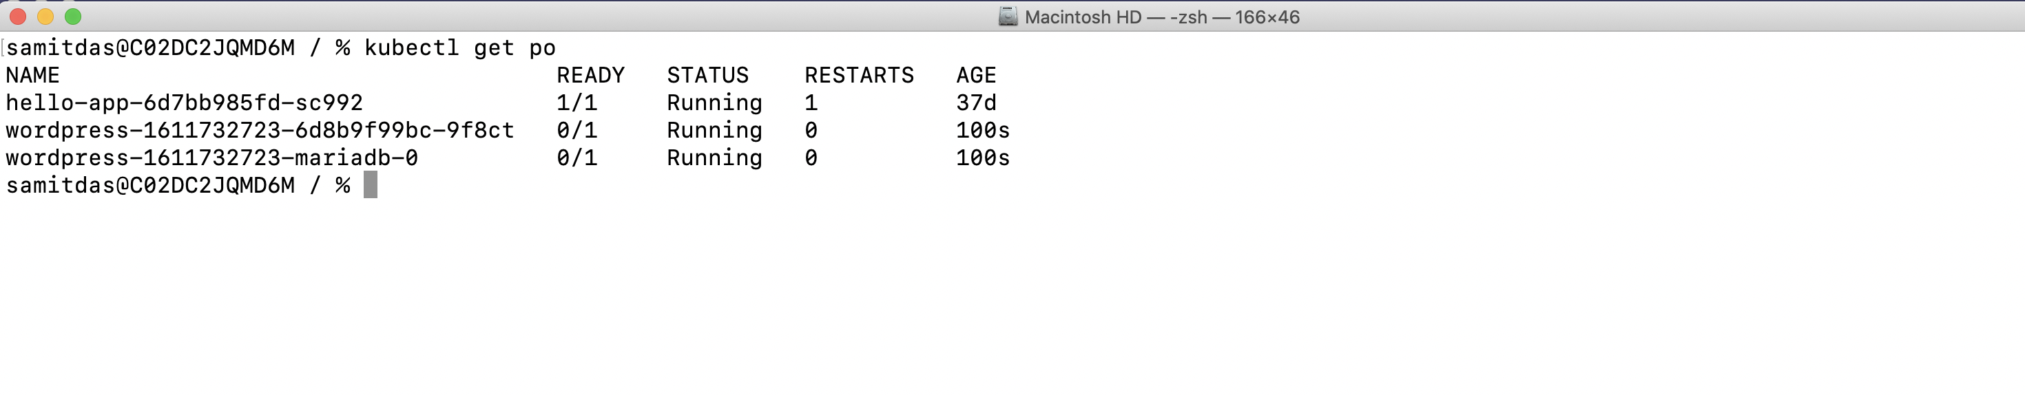Click the 1/1 ready value for hello-app
Image resolution: width=2025 pixels, height=395 pixels.
[x=577, y=103]
